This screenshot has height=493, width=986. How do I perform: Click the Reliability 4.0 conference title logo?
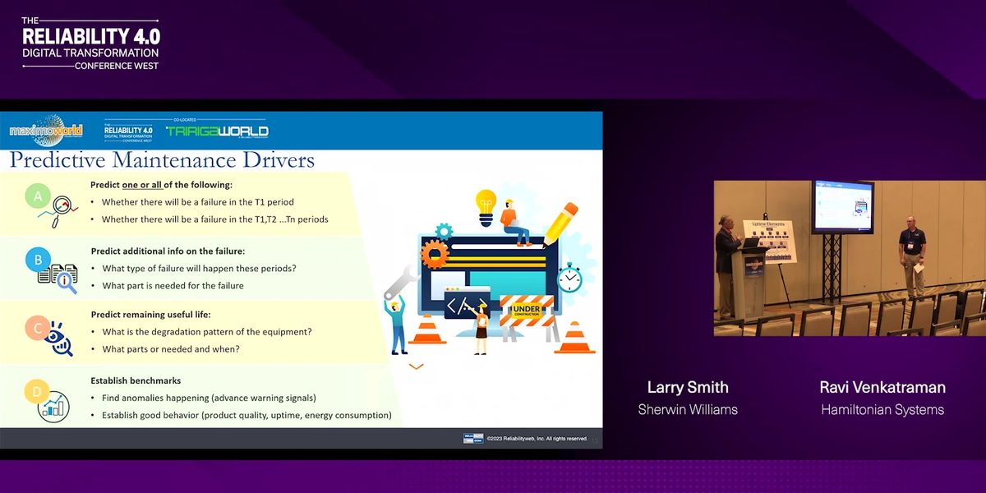point(90,43)
